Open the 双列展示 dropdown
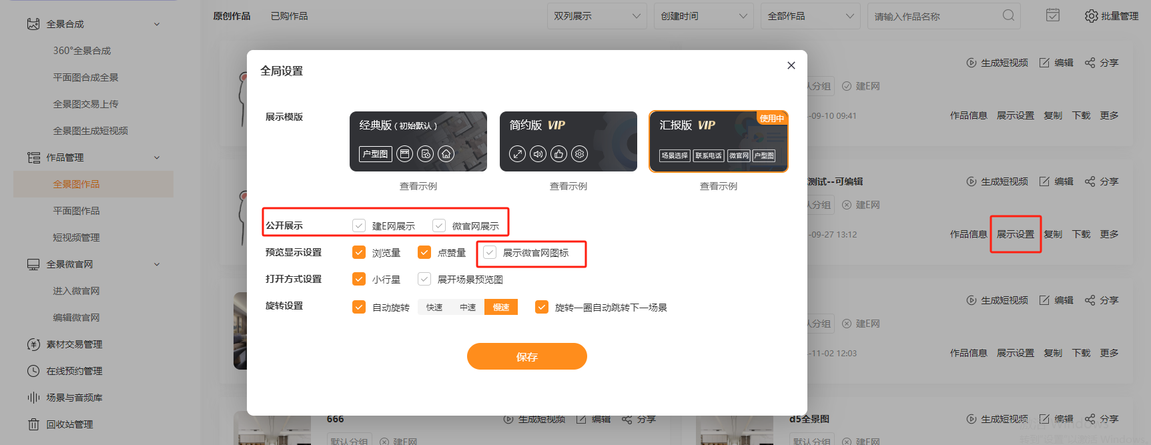1151x445 pixels. click(596, 16)
